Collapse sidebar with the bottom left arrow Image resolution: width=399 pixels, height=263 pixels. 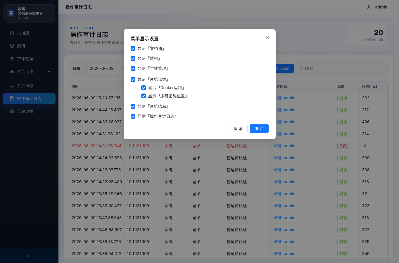29,256
